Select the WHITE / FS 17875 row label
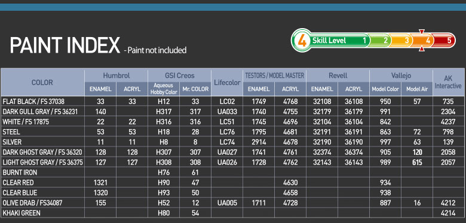This screenshot has height=223, width=466. (26, 121)
